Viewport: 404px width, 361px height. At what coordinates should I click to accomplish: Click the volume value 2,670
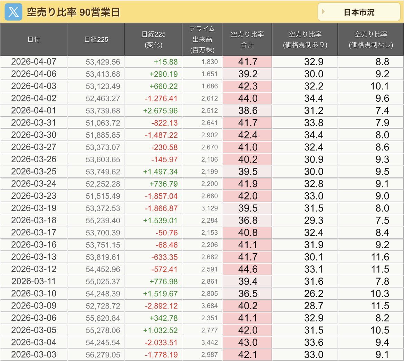[x=210, y=147]
